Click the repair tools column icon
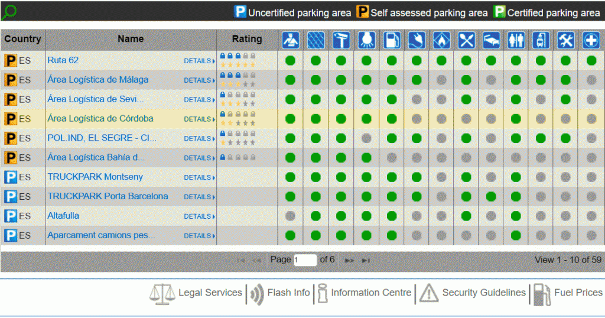 tap(566, 40)
